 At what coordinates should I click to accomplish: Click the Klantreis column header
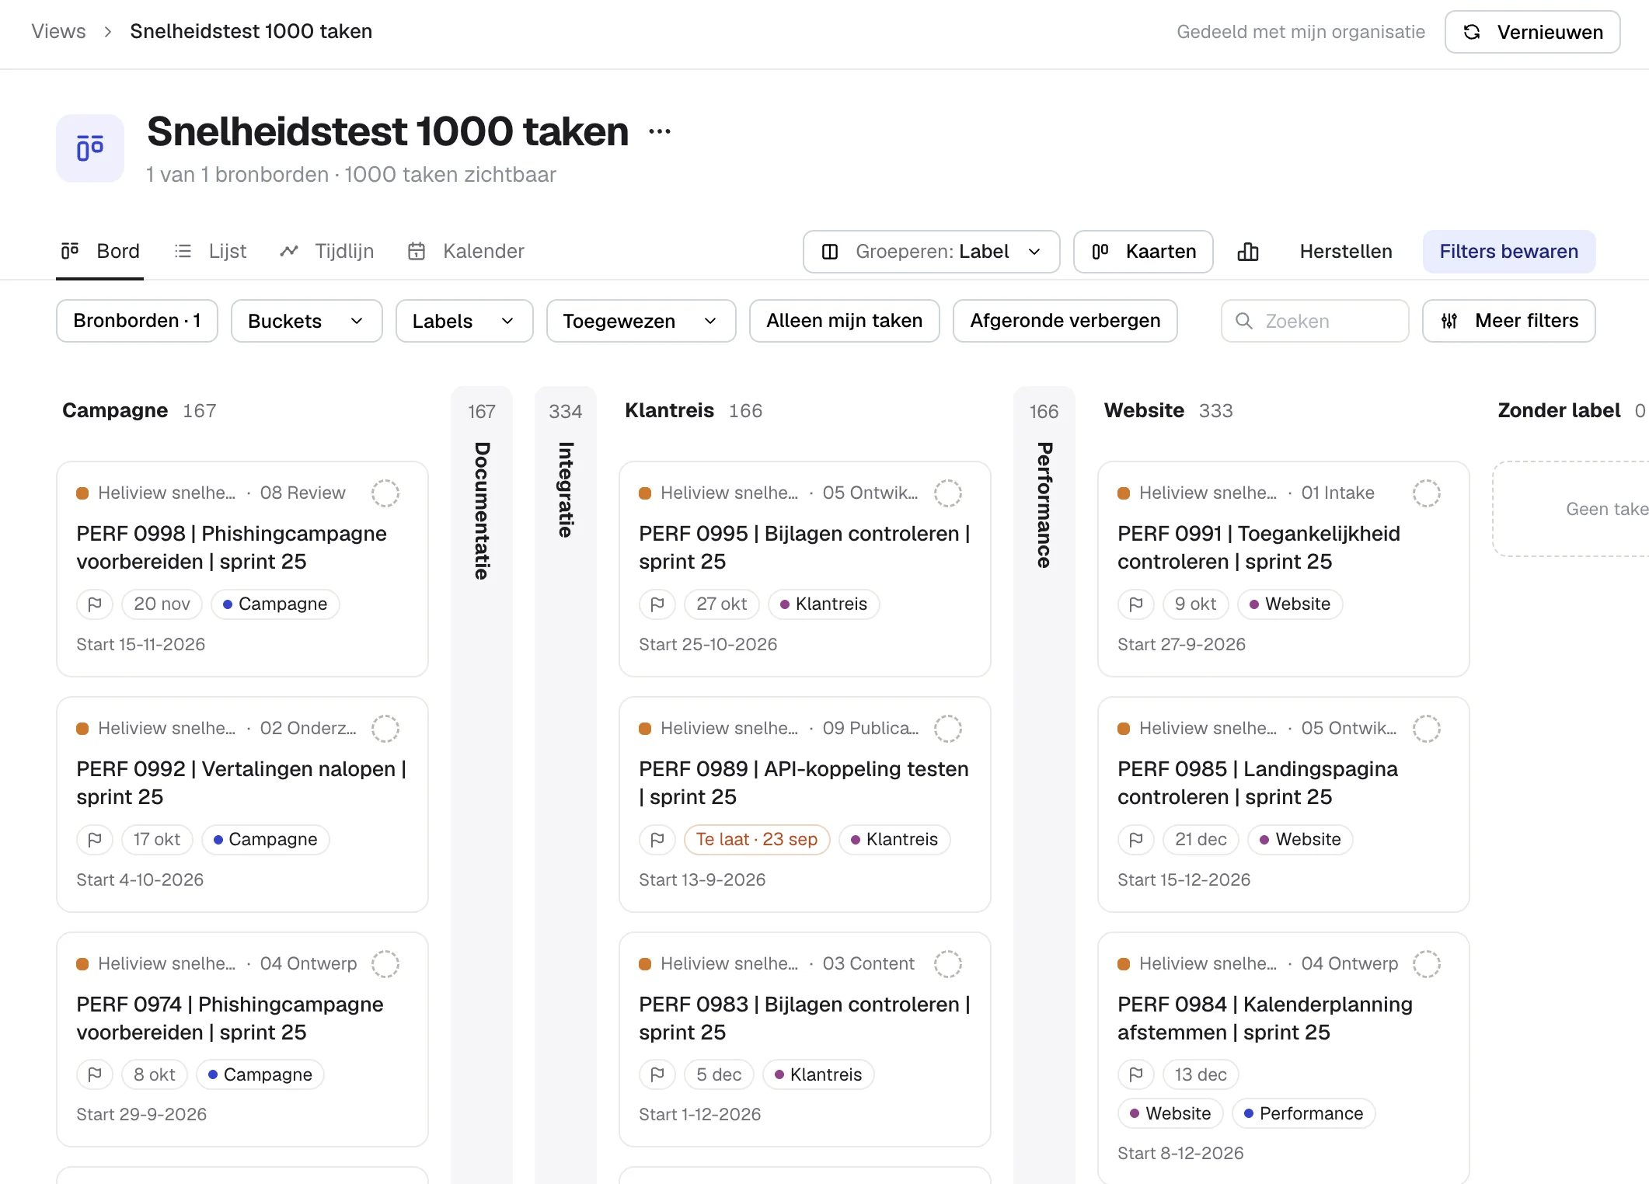coord(669,411)
